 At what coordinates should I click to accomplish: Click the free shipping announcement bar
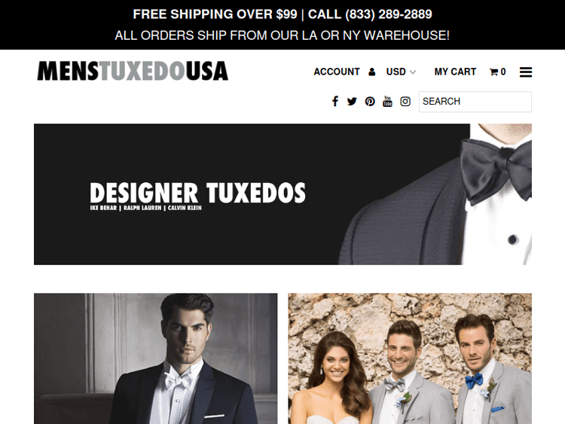[282, 14]
